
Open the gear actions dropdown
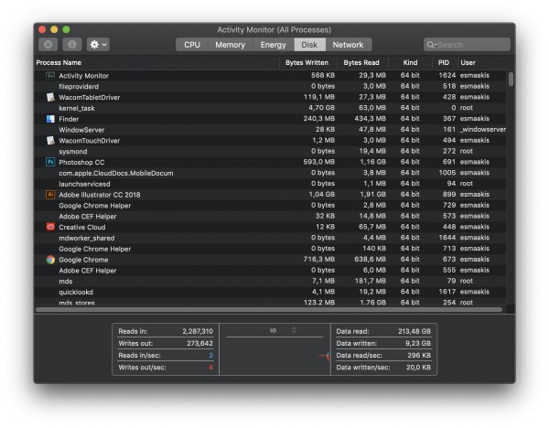98,45
